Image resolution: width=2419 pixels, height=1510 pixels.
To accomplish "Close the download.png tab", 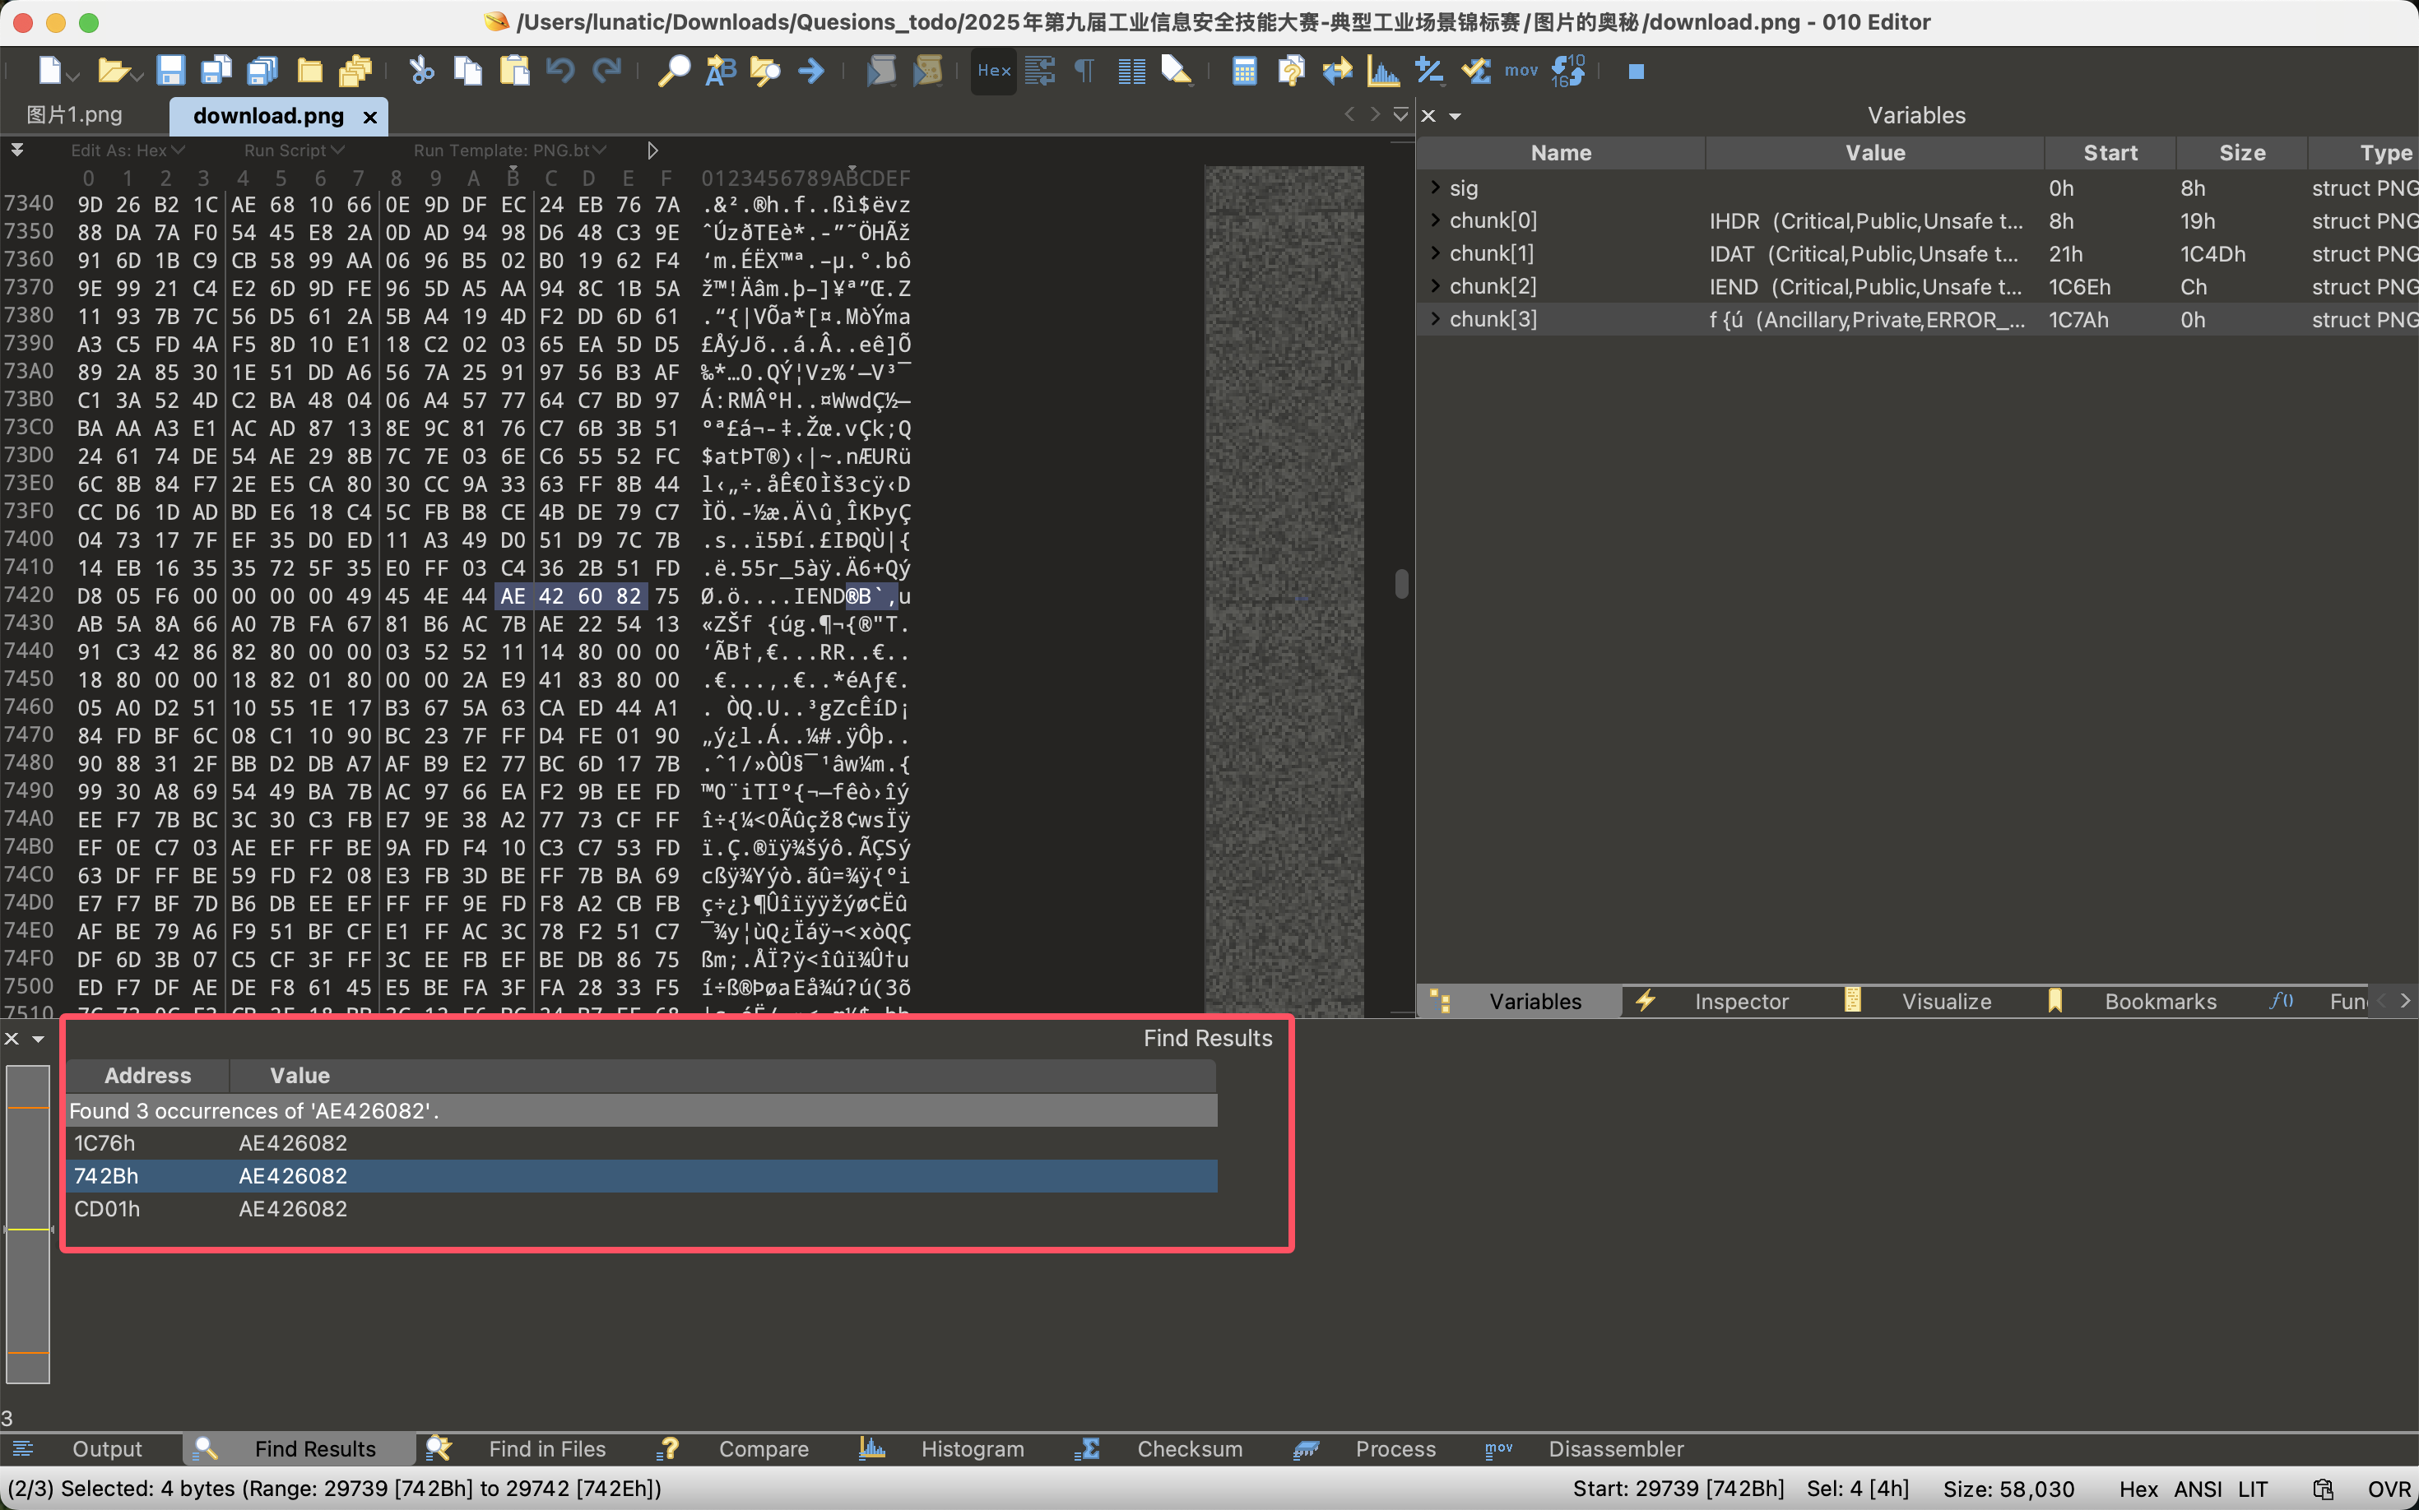I will (369, 117).
